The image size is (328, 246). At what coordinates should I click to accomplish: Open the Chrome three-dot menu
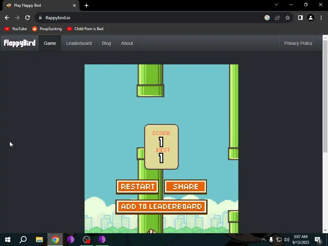(321, 18)
